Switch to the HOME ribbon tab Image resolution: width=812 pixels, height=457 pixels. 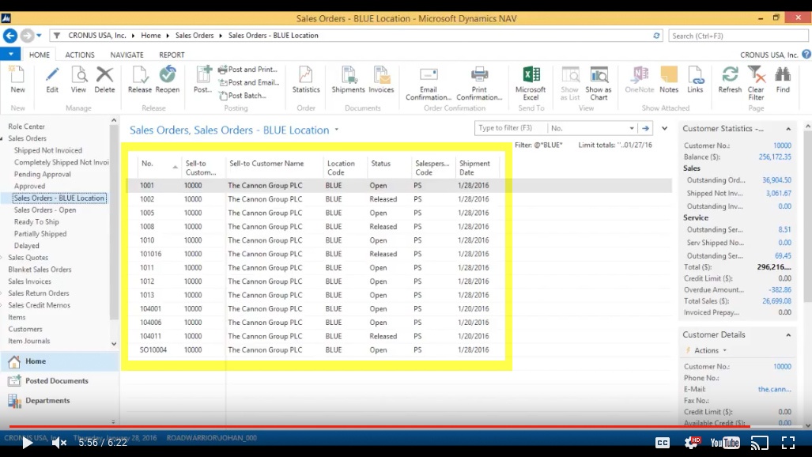pyautogui.click(x=40, y=55)
